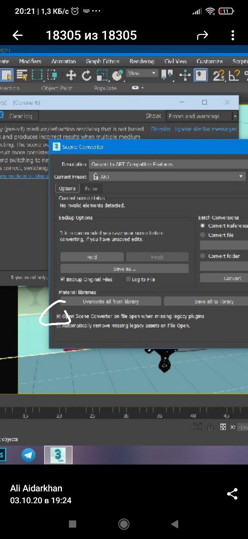The image size is (248, 539).
Task: Click the Isolate Selection icon in status bar
Action: 197,427
